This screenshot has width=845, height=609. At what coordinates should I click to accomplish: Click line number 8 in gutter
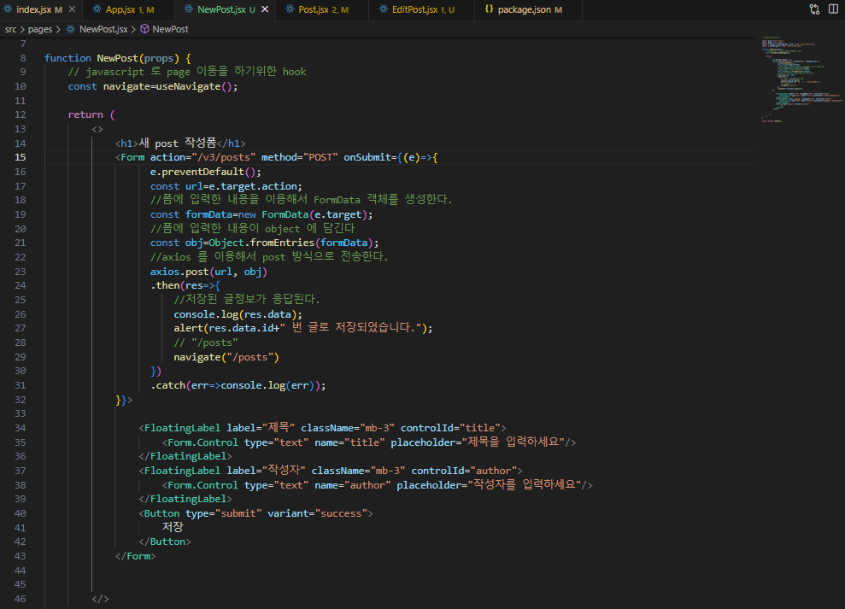click(23, 58)
